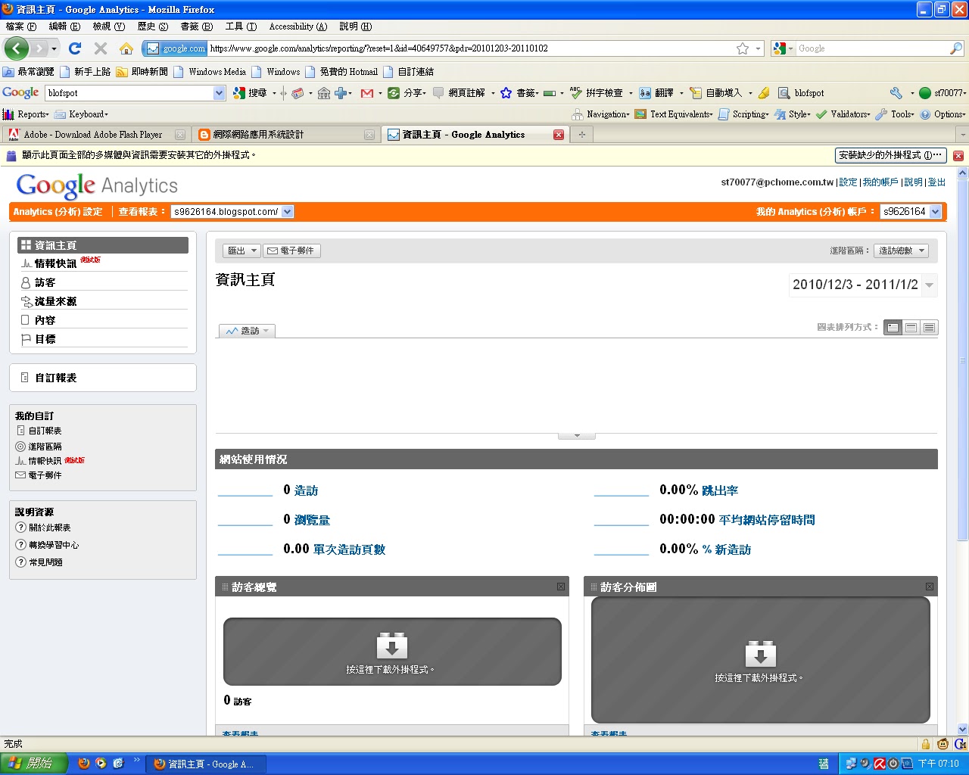
Task: Click 轉換學習中心 help link
Action: pyautogui.click(x=54, y=545)
